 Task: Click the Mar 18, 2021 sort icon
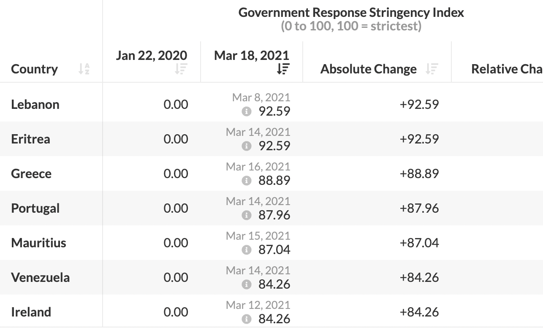[283, 69]
